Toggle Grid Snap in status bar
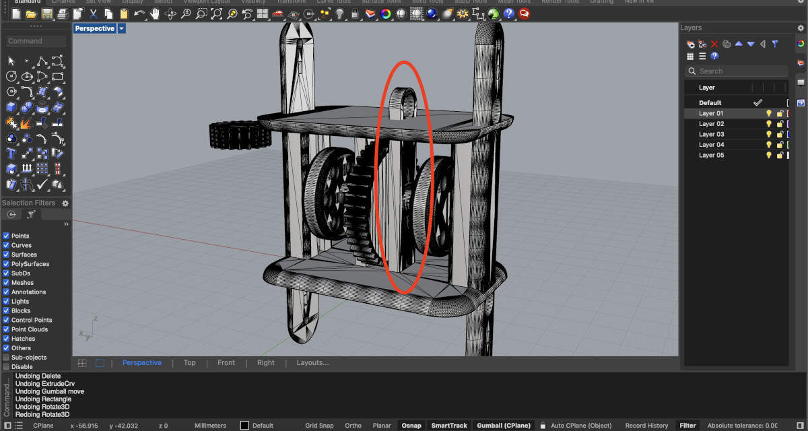 coord(319,426)
